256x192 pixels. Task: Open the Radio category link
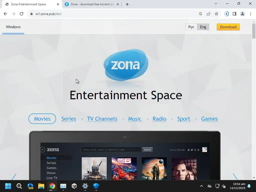click(x=159, y=119)
